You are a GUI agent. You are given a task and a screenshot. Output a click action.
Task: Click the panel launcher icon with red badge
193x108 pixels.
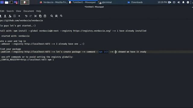tap(16, 2)
